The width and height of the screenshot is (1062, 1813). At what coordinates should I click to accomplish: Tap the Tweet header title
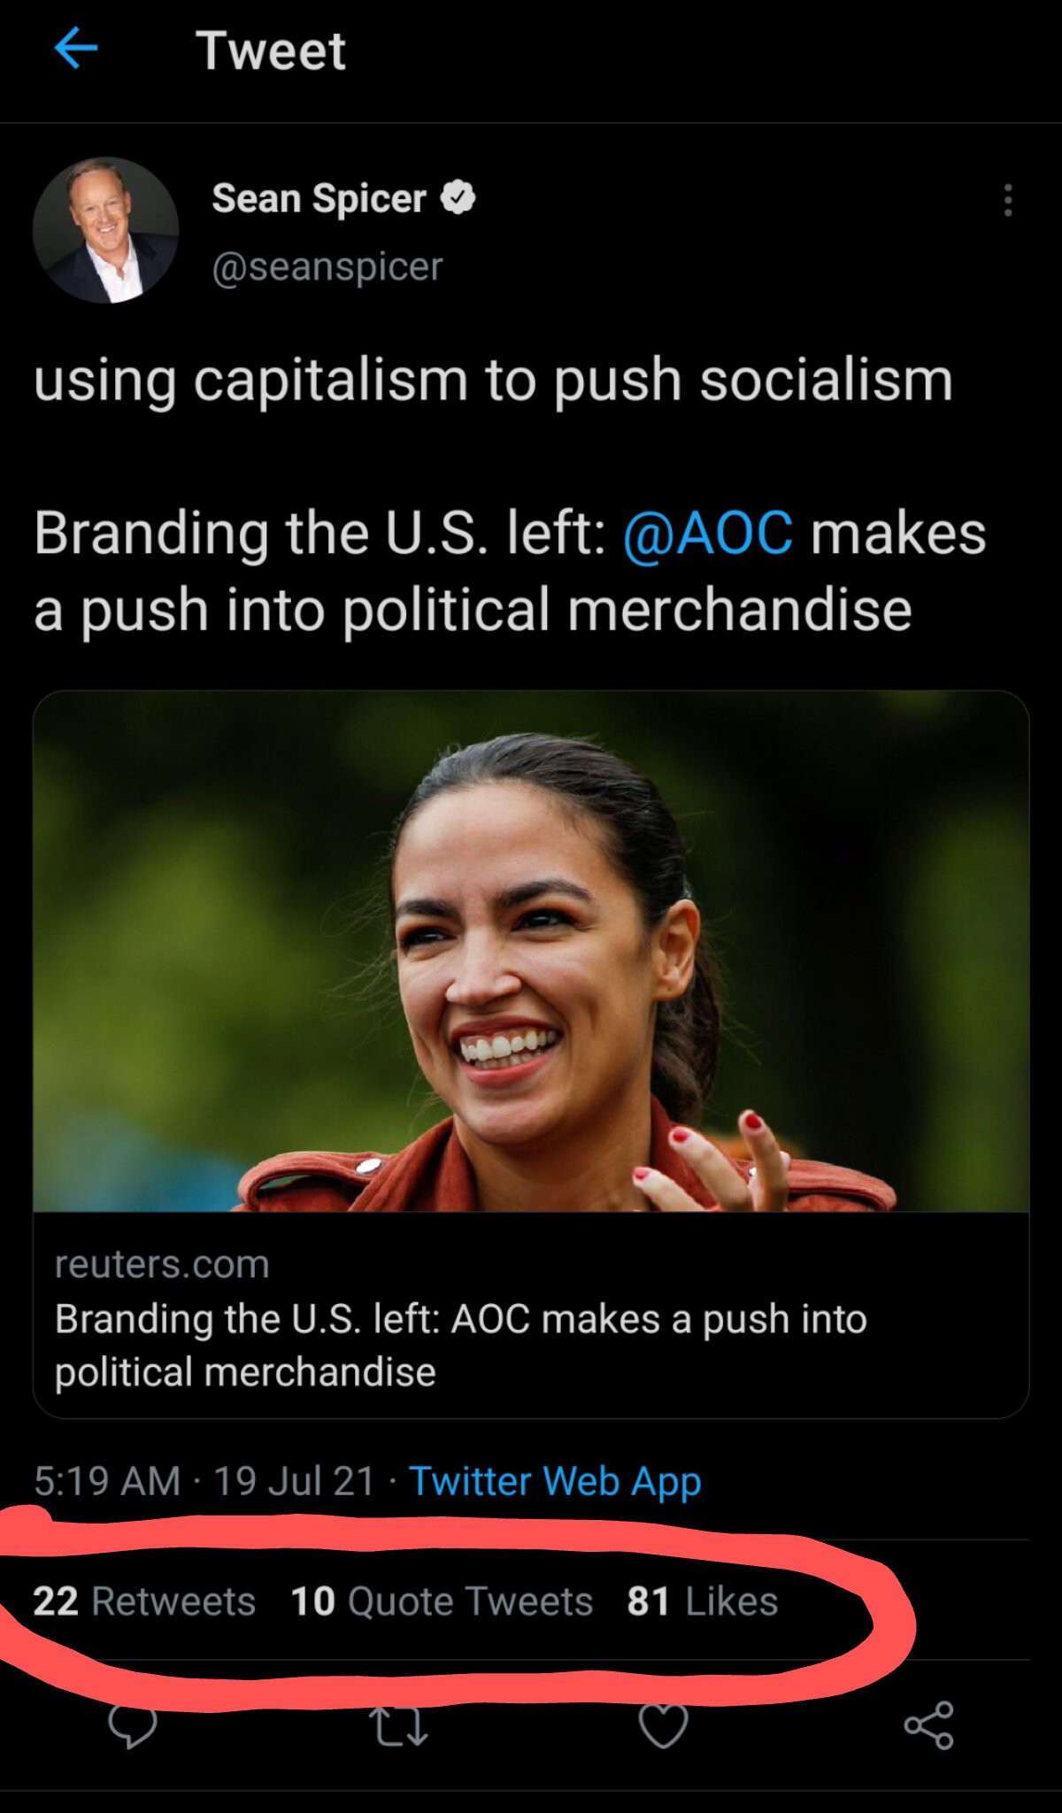click(271, 50)
